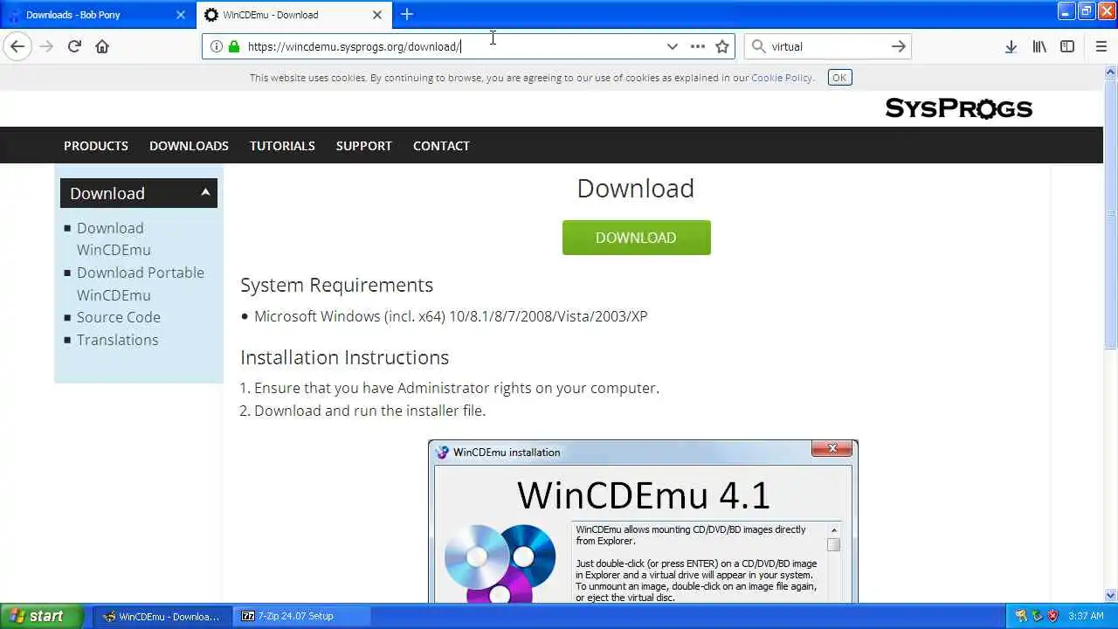Open the browser home page
Viewport: 1118px width, 629px height.
point(102,46)
